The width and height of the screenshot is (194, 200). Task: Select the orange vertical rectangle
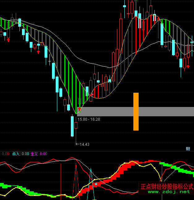click(x=136, y=112)
